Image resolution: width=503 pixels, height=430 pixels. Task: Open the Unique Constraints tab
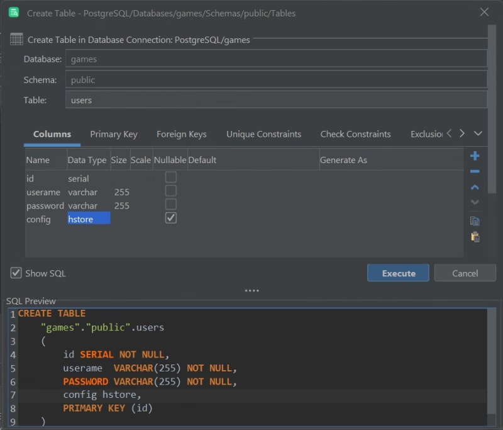click(263, 134)
